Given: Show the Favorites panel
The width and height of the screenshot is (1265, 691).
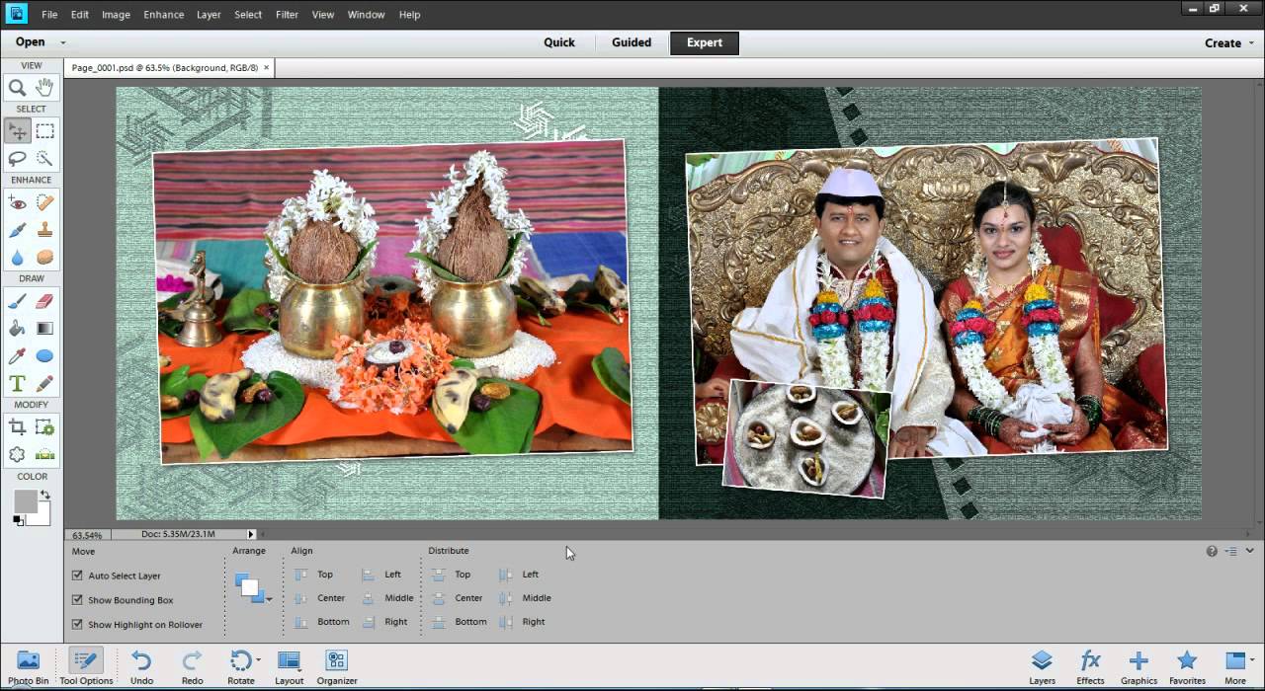Looking at the screenshot, I should click(1187, 667).
